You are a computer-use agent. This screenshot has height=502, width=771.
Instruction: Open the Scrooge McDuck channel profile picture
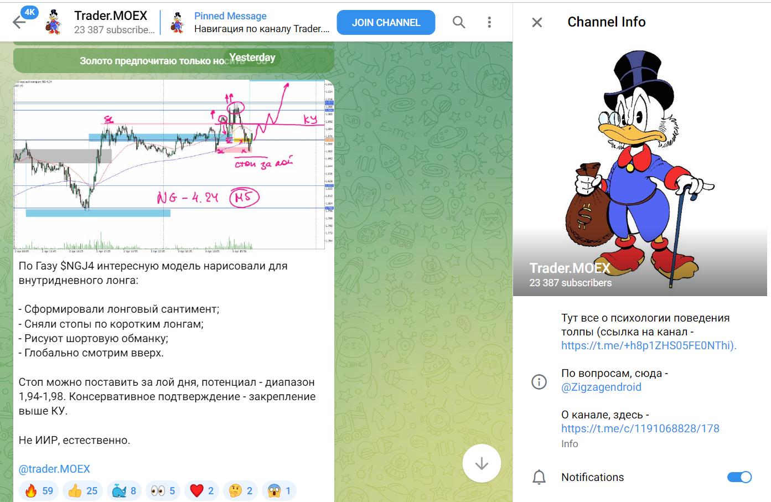[x=640, y=169]
